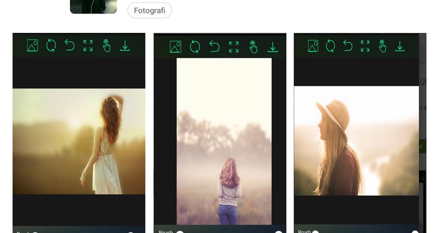Tap undo arrow in middle screenshot
The image size is (443, 233).
tap(215, 47)
